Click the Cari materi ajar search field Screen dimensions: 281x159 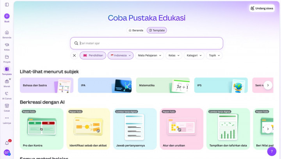click(x=147, y=43)
